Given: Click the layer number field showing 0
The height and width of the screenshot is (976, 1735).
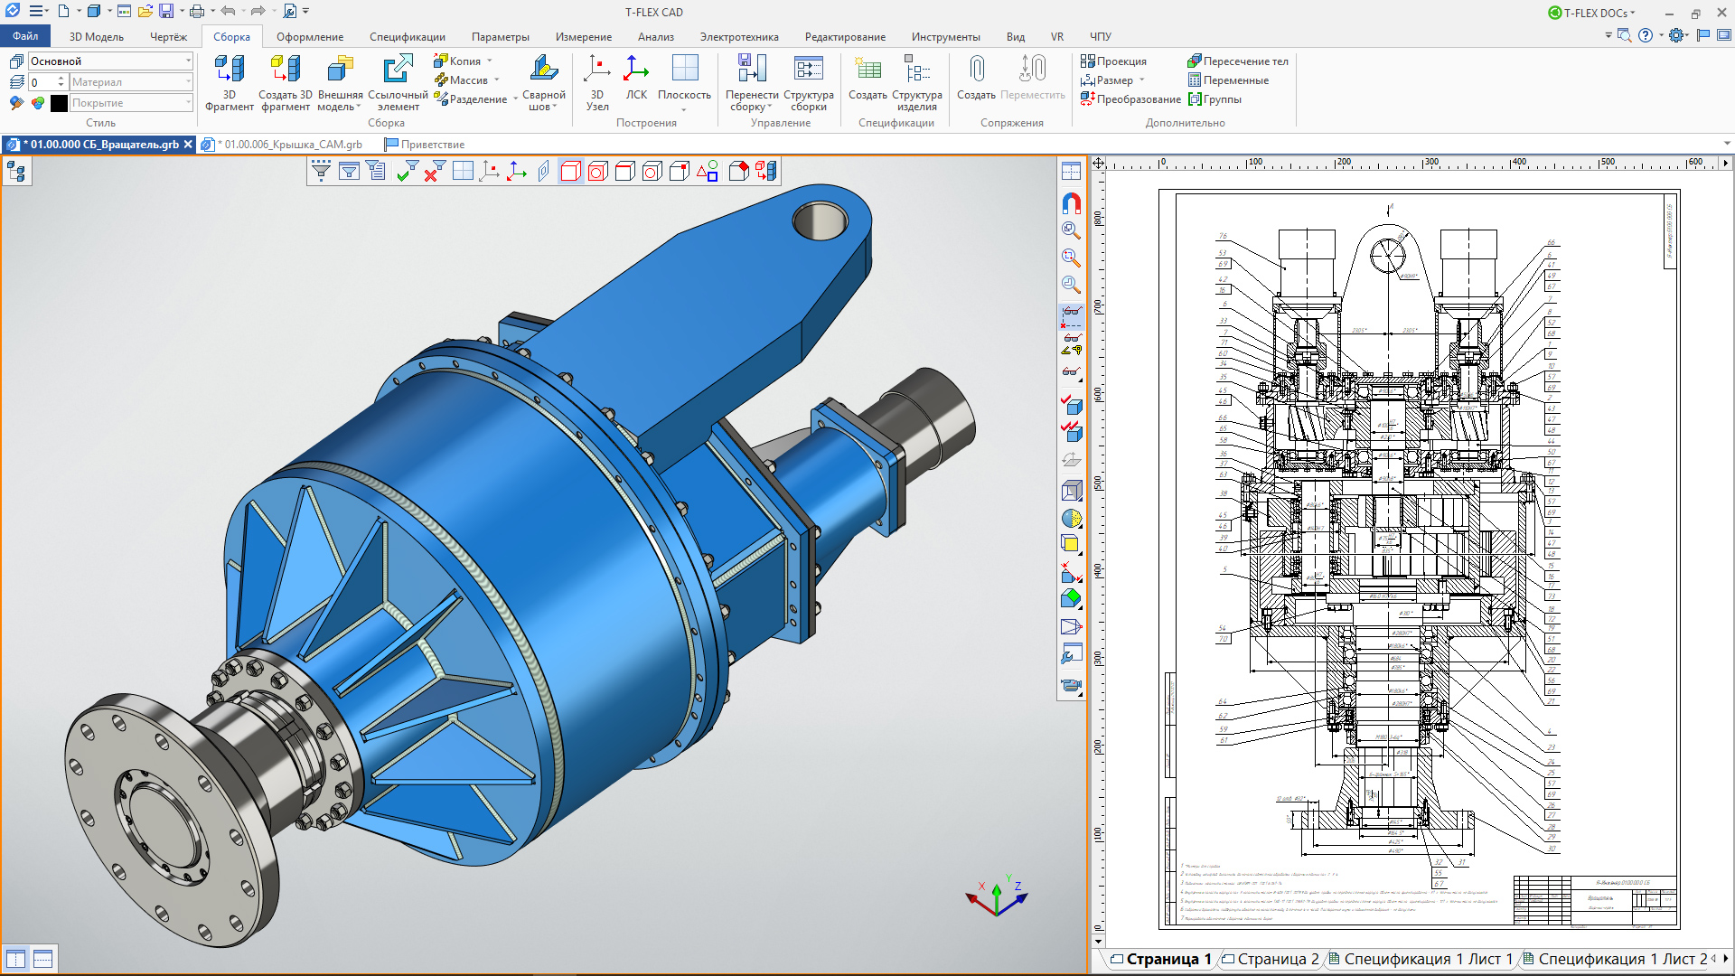Looking at the screenshot, I should (x=47, y=82).
